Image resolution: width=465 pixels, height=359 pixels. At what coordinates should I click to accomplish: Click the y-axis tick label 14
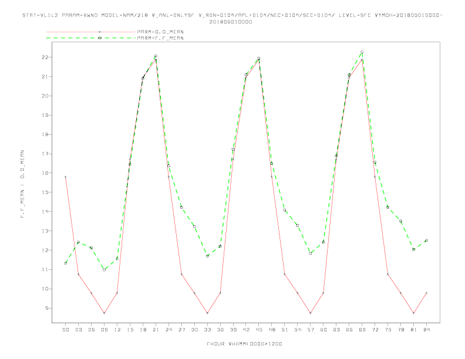tap(45, 212)
